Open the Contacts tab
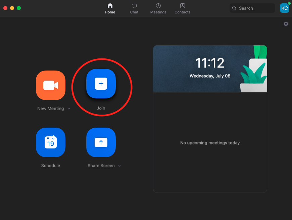 [x=183, y=9]
